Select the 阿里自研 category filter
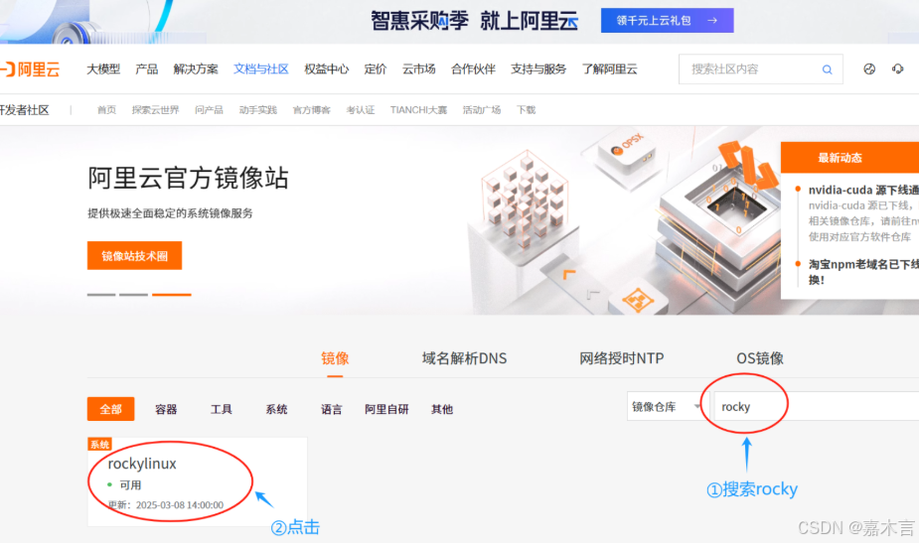The height and width of the screenshot is (543, 919). click(x=386, y=409)
